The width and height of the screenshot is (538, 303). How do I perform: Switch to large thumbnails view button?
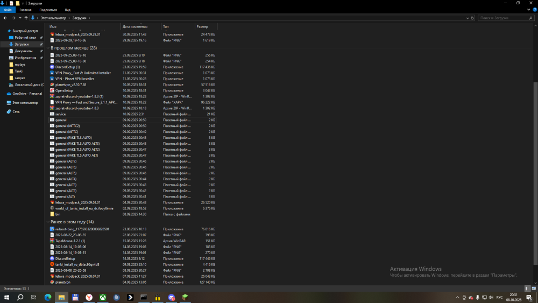534,288
